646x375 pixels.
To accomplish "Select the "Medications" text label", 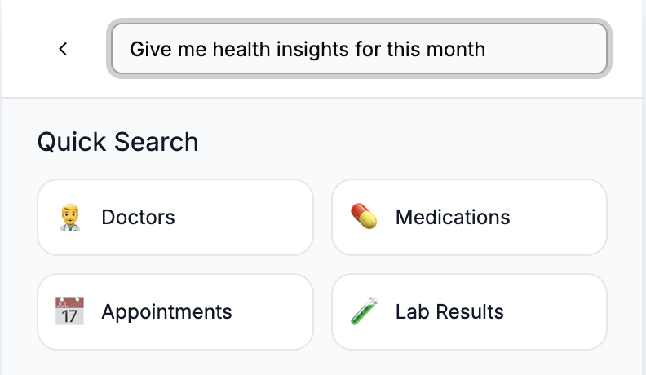I will tap(453, 218).
